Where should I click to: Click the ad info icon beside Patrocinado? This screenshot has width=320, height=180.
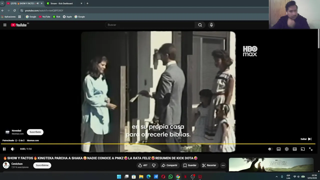[x=16, y=140]
